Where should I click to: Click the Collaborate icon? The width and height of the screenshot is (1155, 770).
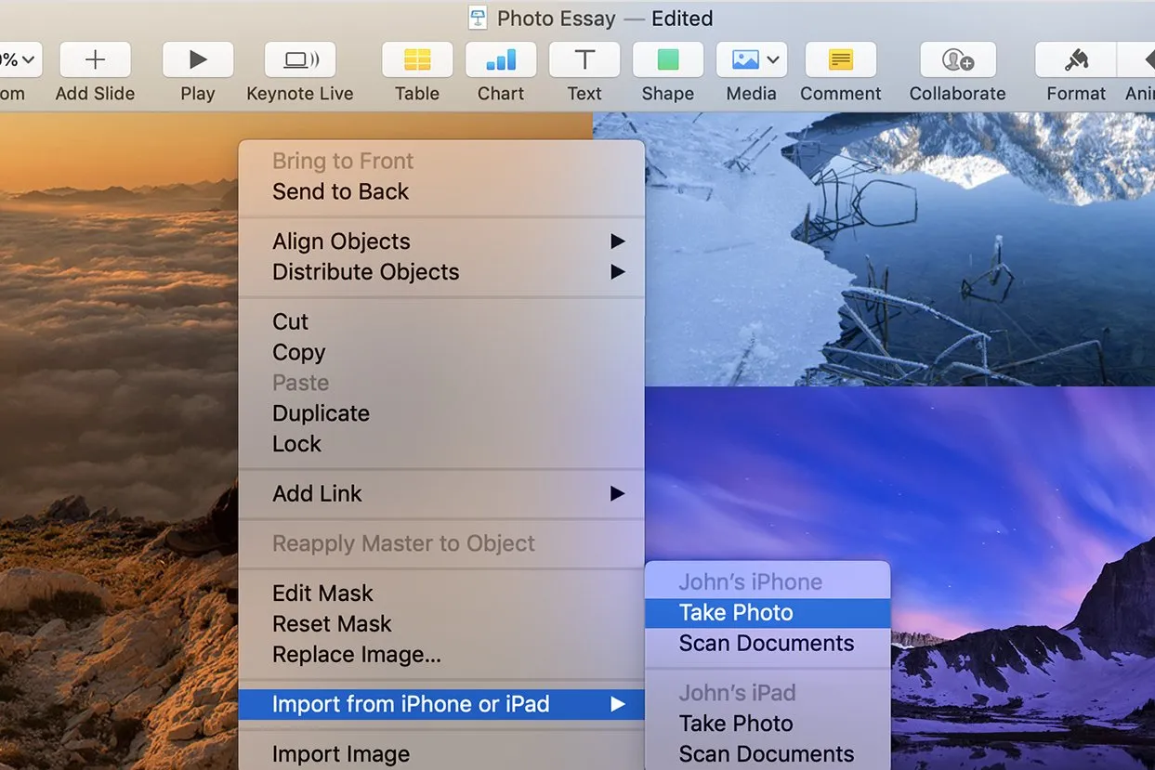point(957,60)
